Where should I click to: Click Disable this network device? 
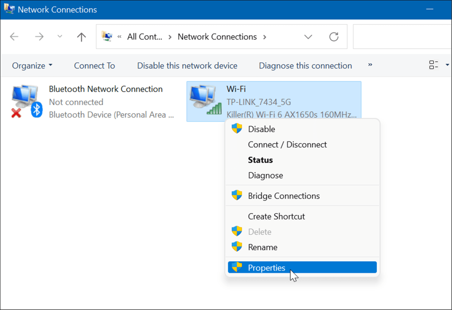[187, 66]
